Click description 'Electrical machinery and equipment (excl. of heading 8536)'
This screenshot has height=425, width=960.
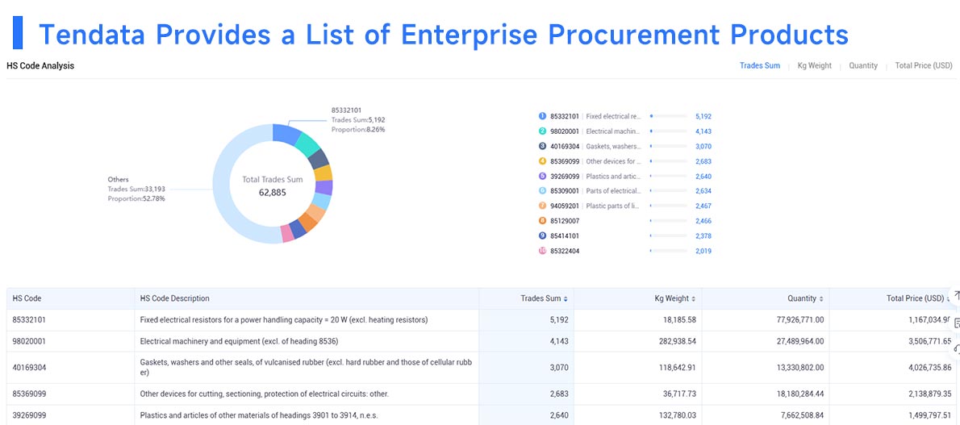point(239,341)
